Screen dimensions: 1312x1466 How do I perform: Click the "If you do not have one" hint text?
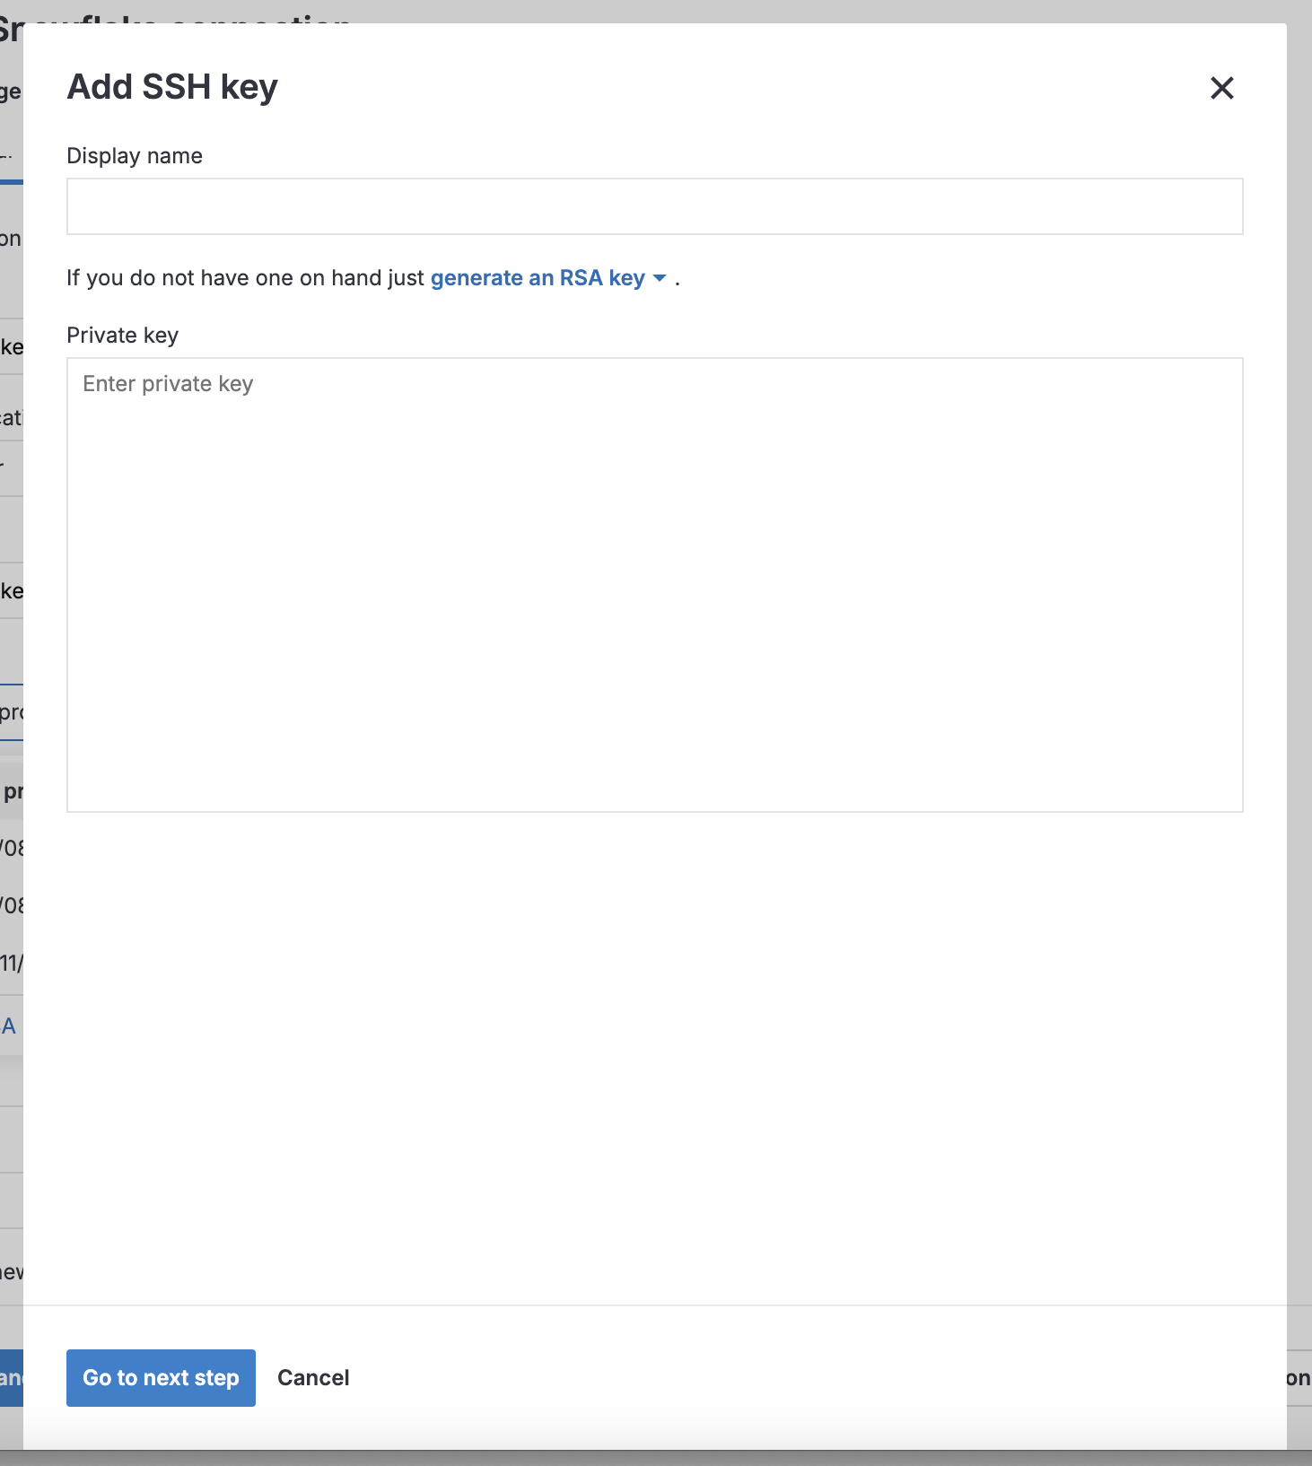(x=244, y=278)
